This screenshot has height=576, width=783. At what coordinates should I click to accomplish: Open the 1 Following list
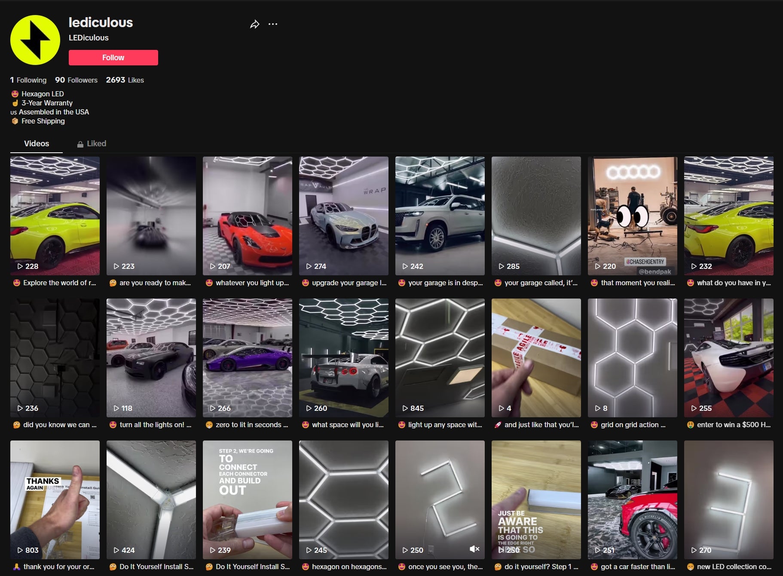[28, 80]
